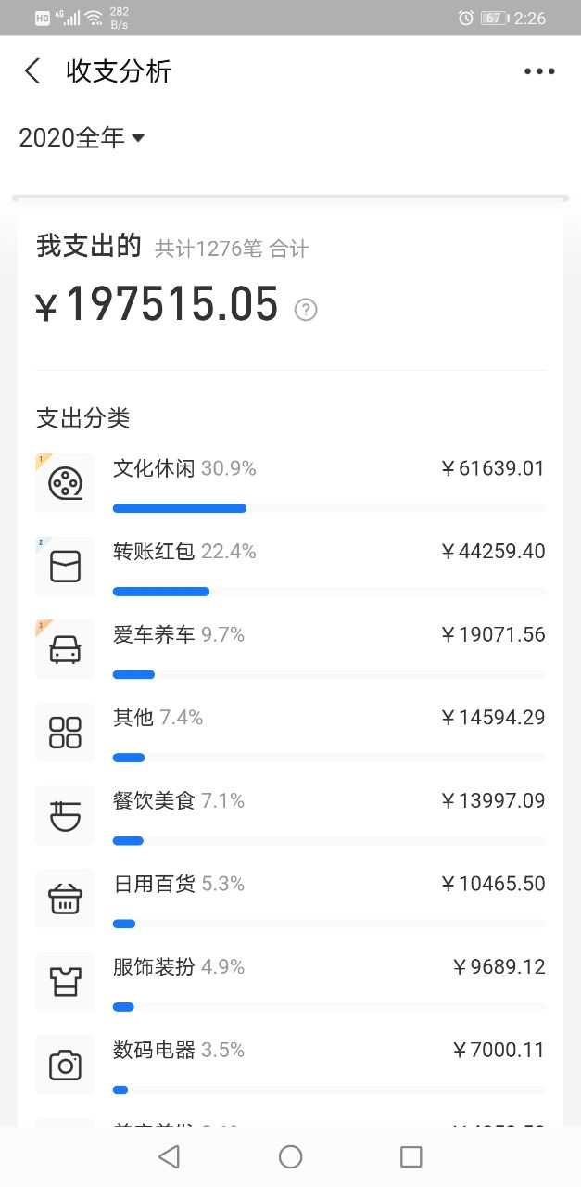Open the 文化休闲 ¥61639.01 amount
The width and height of the screenshot is (581, 1187).
[x=492, y=468]
